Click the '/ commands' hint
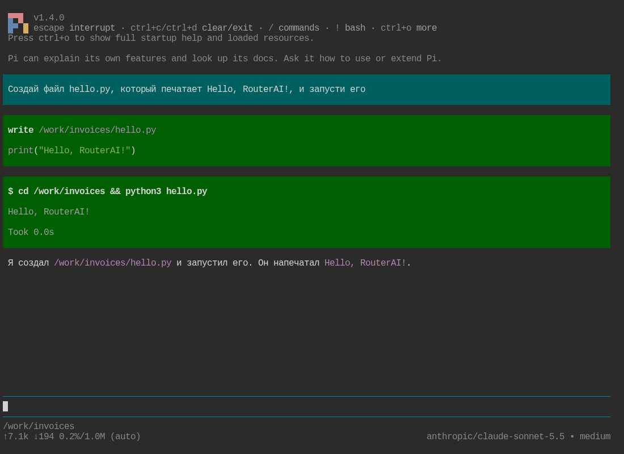The width and height of the screenshot is (624, 454). pos(294,28)
